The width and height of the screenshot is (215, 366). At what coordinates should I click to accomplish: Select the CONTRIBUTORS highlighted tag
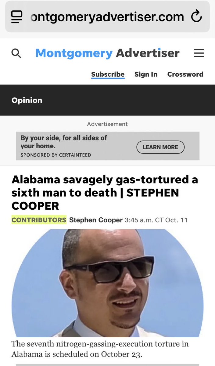click(x=39, y=220)
